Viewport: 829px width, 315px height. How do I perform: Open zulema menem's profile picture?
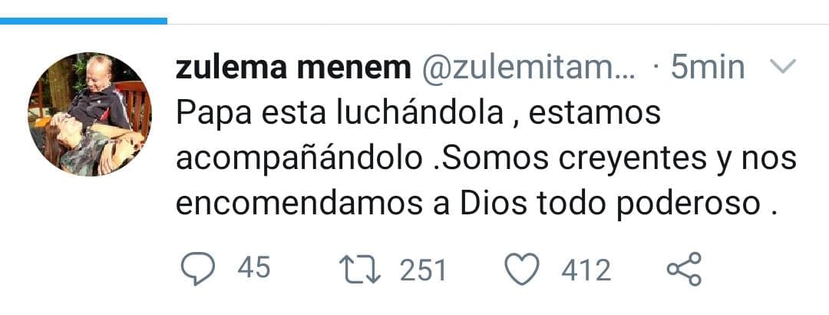click(x=91, y=114)
